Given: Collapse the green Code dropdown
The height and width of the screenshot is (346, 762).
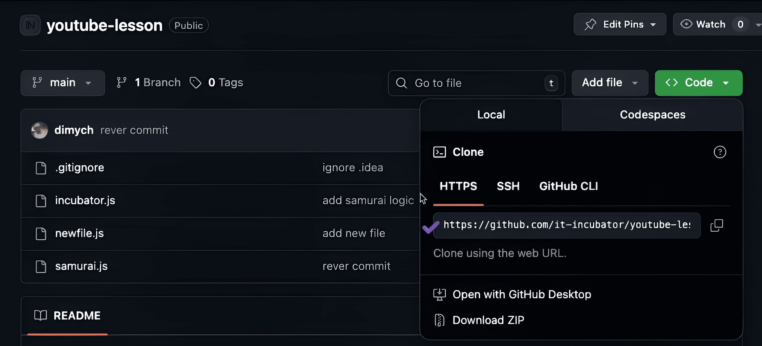Looking at the screenshot, I should (698, 83).
